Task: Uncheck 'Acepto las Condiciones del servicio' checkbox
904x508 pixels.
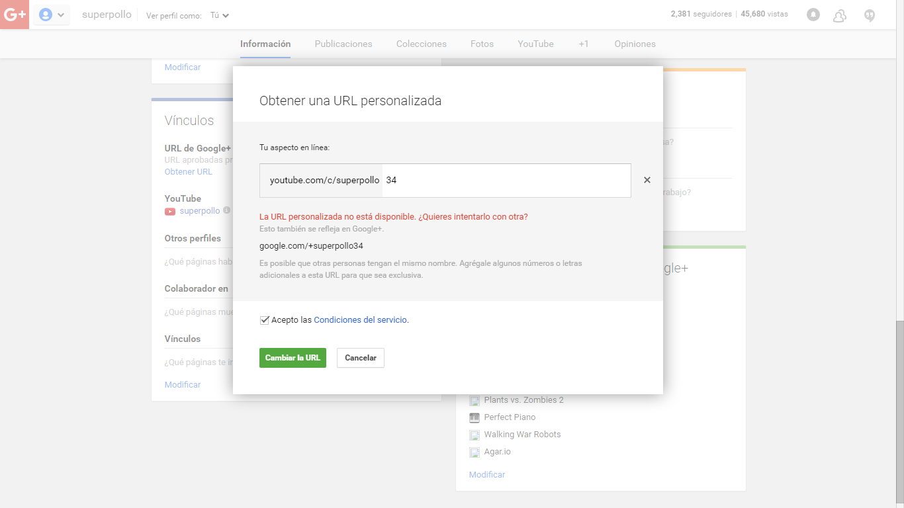Action: 265,320
